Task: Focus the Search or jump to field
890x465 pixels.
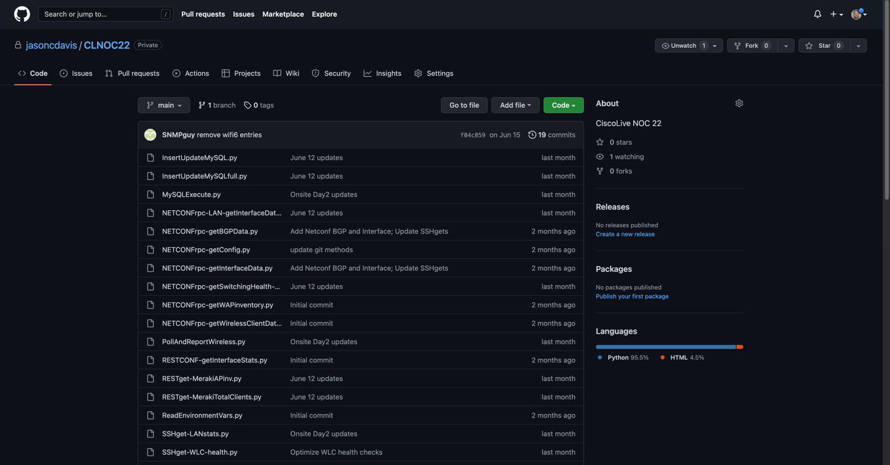Action: [x=100, y=14]
